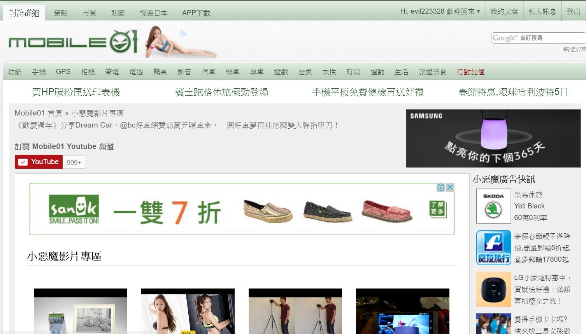The width and height of the screenshot is (586, 334).
Task: Open the 歡慶週年 Dream Car announcement
Action: tap(177, 125)
